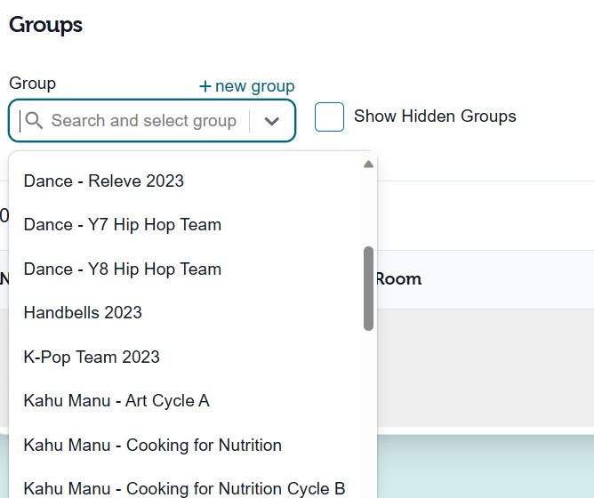The width and height of the screenshot is (594, 498).
Task: Select Dance - Releve 2023 option
Action: pos(184,181)
